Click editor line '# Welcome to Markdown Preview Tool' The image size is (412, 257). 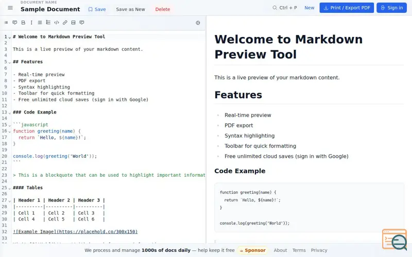[x=59, y=36]
